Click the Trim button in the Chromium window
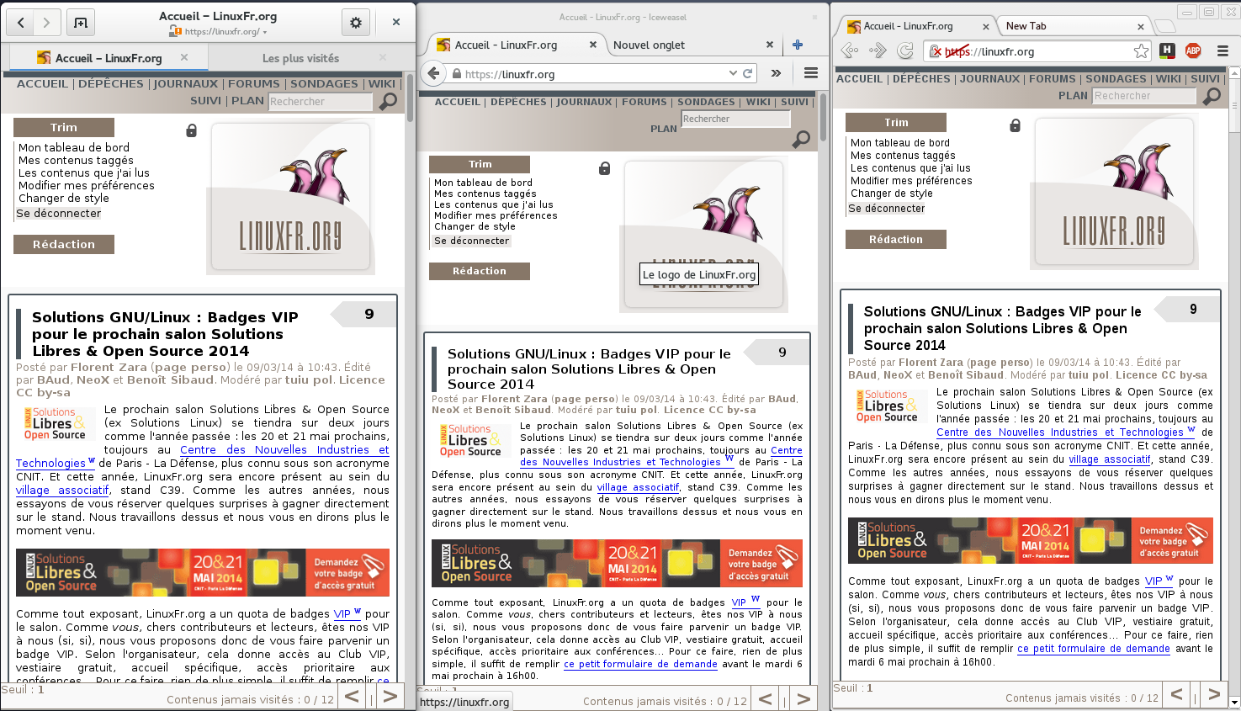This screenshot has height=711, width=1241. (x=896, y=122)
